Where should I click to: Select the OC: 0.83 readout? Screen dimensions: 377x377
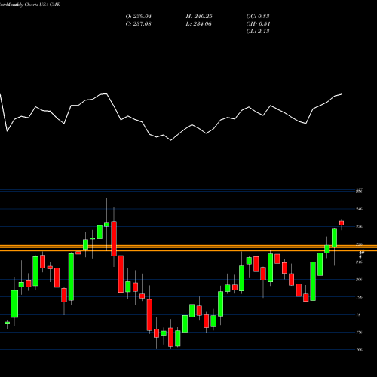tap(258, 17)
